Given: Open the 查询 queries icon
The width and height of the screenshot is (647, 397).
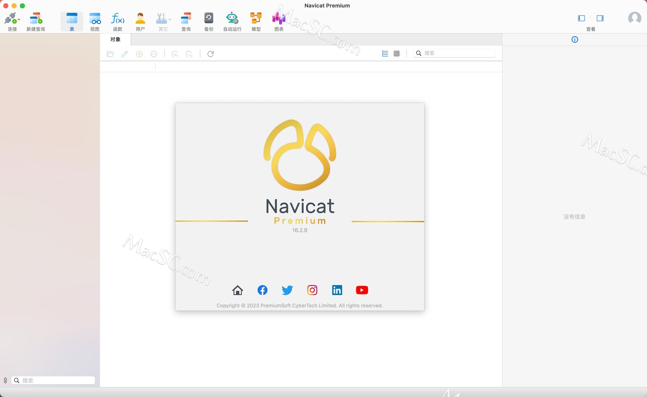Looking at the screenshot, I should click(186, 18).
